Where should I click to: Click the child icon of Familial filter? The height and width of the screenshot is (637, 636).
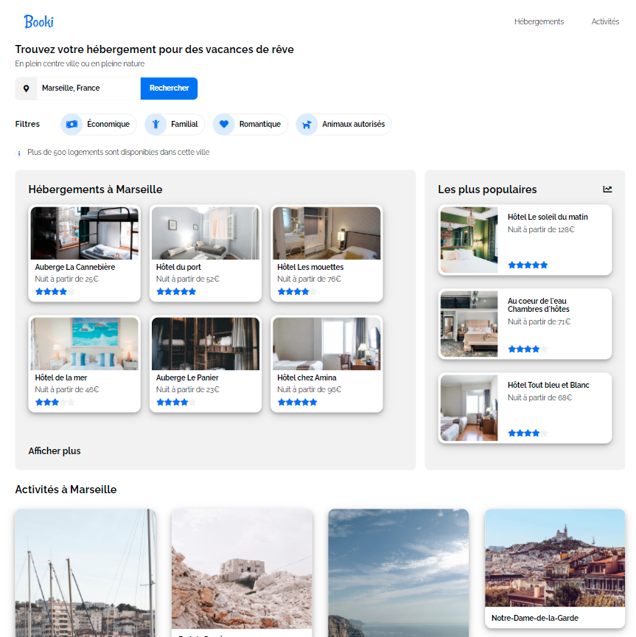coord(155,125)
